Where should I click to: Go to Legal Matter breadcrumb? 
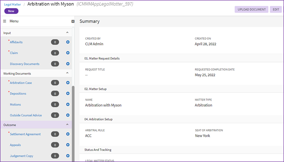pyautogui.click(x=12, y=5)
